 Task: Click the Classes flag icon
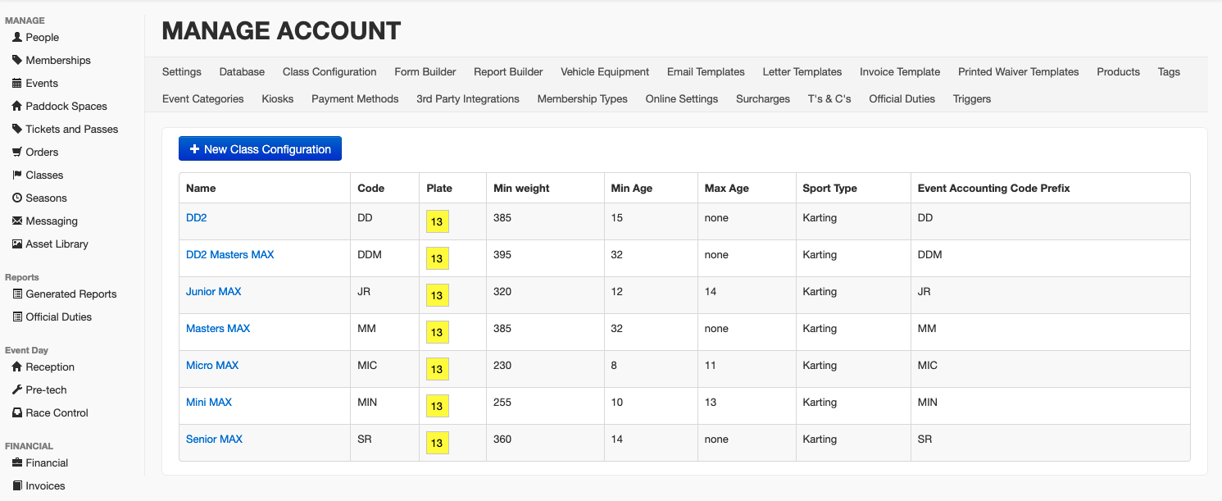[x=17, y=175]
